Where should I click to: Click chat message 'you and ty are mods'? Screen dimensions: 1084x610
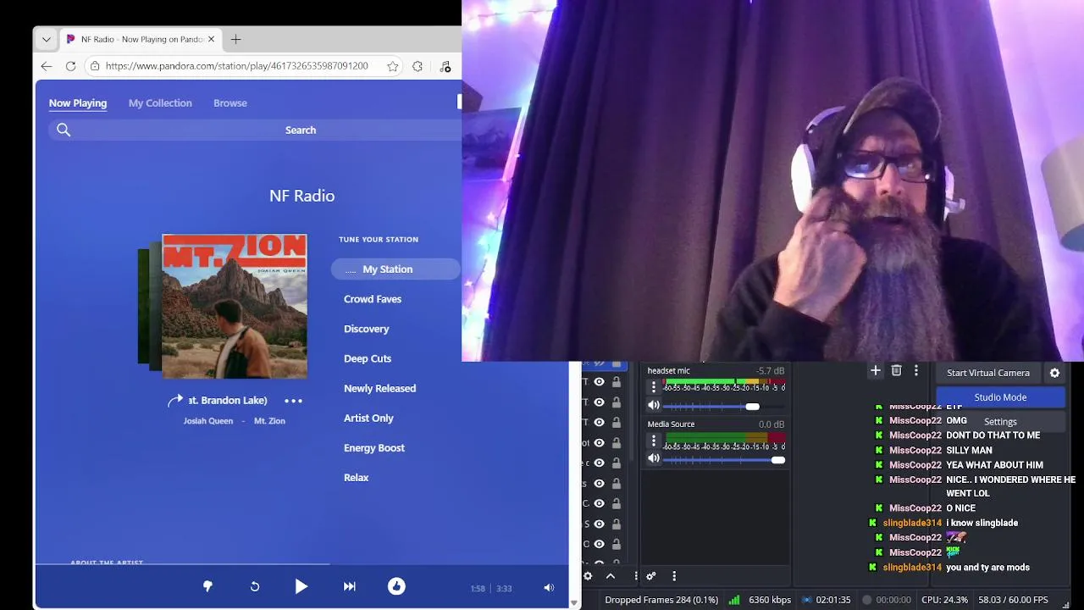pyautogui.click(x=988, y=568)
